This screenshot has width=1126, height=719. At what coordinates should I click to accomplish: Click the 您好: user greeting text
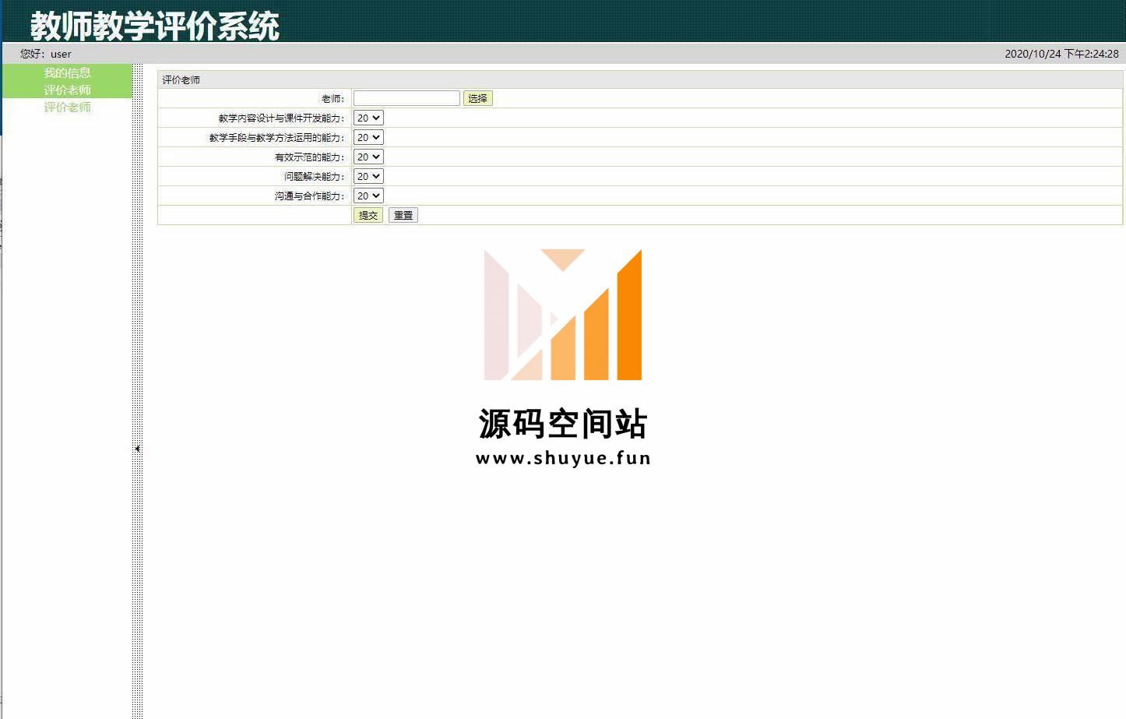46,54
